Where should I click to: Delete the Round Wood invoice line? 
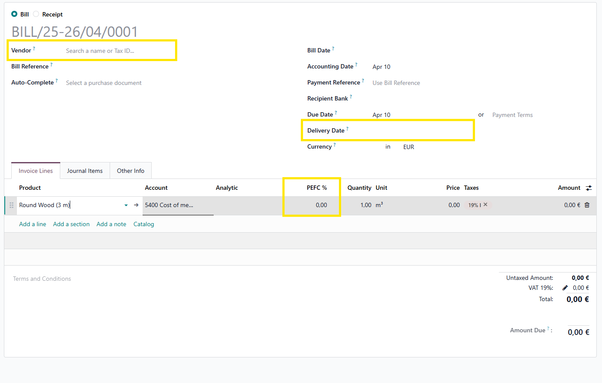[587, 205]
